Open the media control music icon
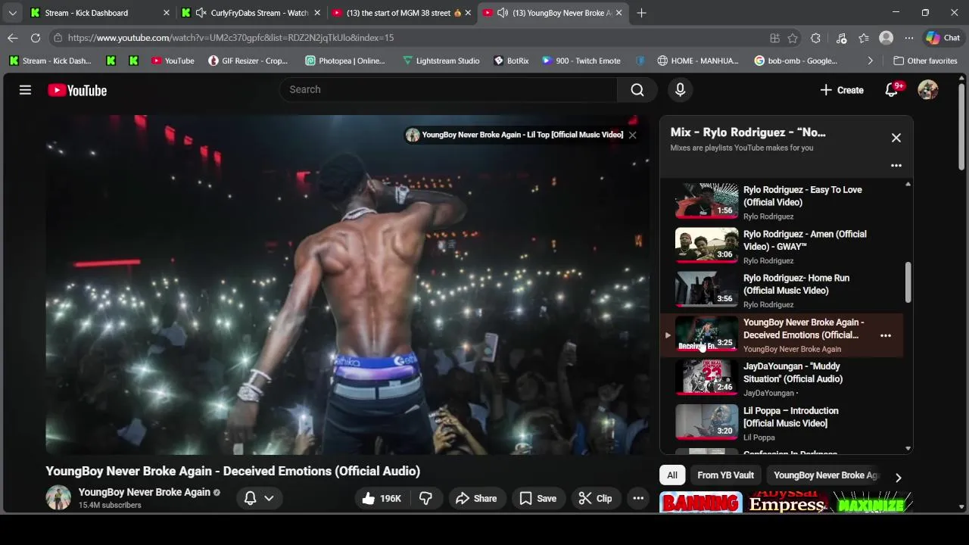Screen dimensions: 969x545 click(841, 38)
